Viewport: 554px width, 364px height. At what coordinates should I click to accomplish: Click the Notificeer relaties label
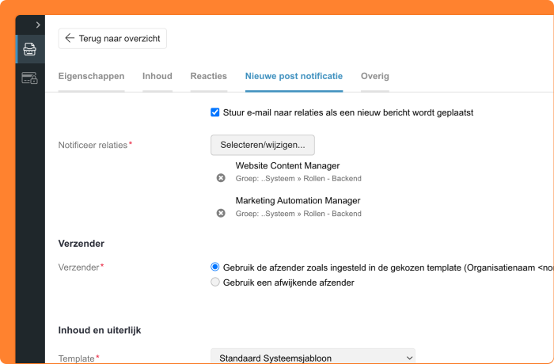coord(93,145)
